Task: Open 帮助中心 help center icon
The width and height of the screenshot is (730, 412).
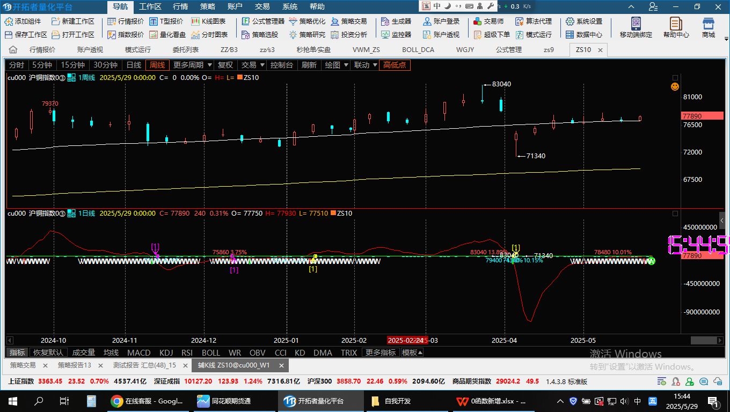Action: (x=676, y=24)
